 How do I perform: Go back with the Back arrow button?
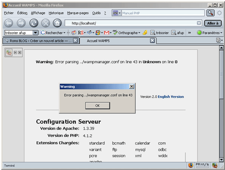9,23
